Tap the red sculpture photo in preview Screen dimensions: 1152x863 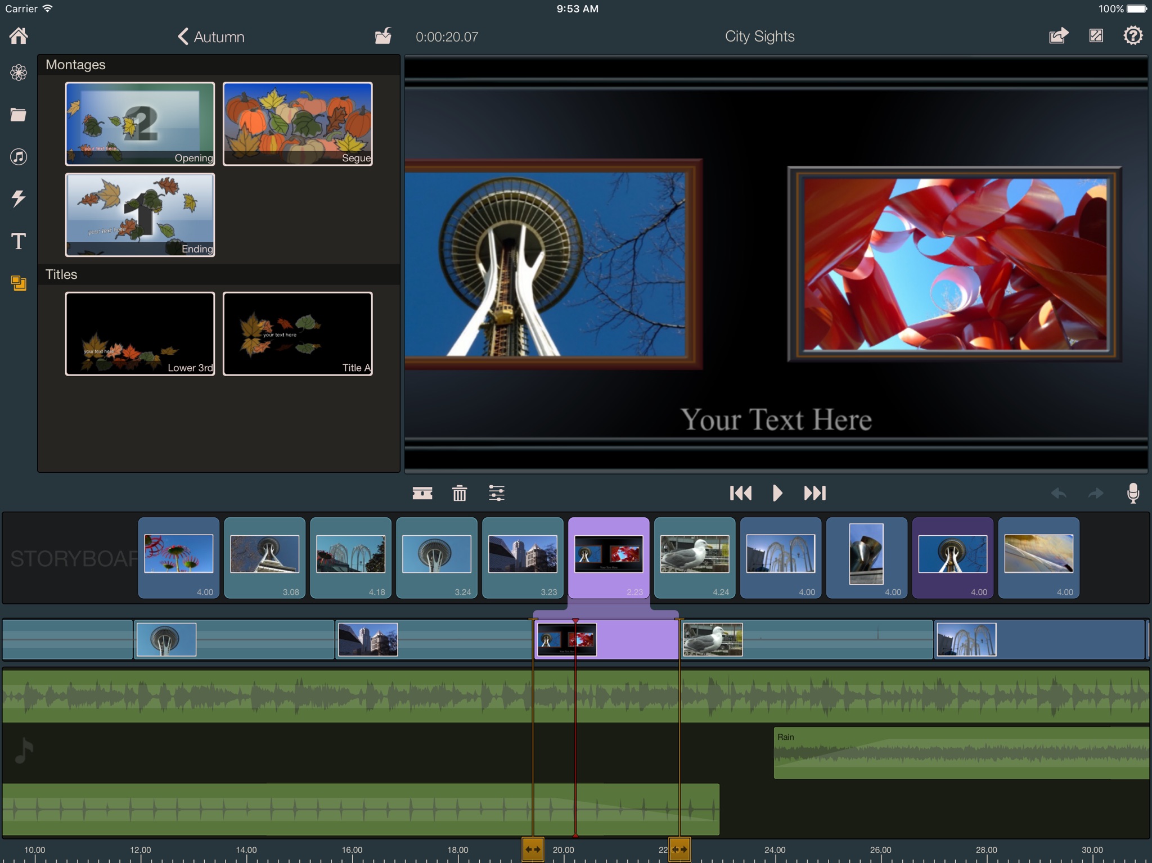click(955, 264)
